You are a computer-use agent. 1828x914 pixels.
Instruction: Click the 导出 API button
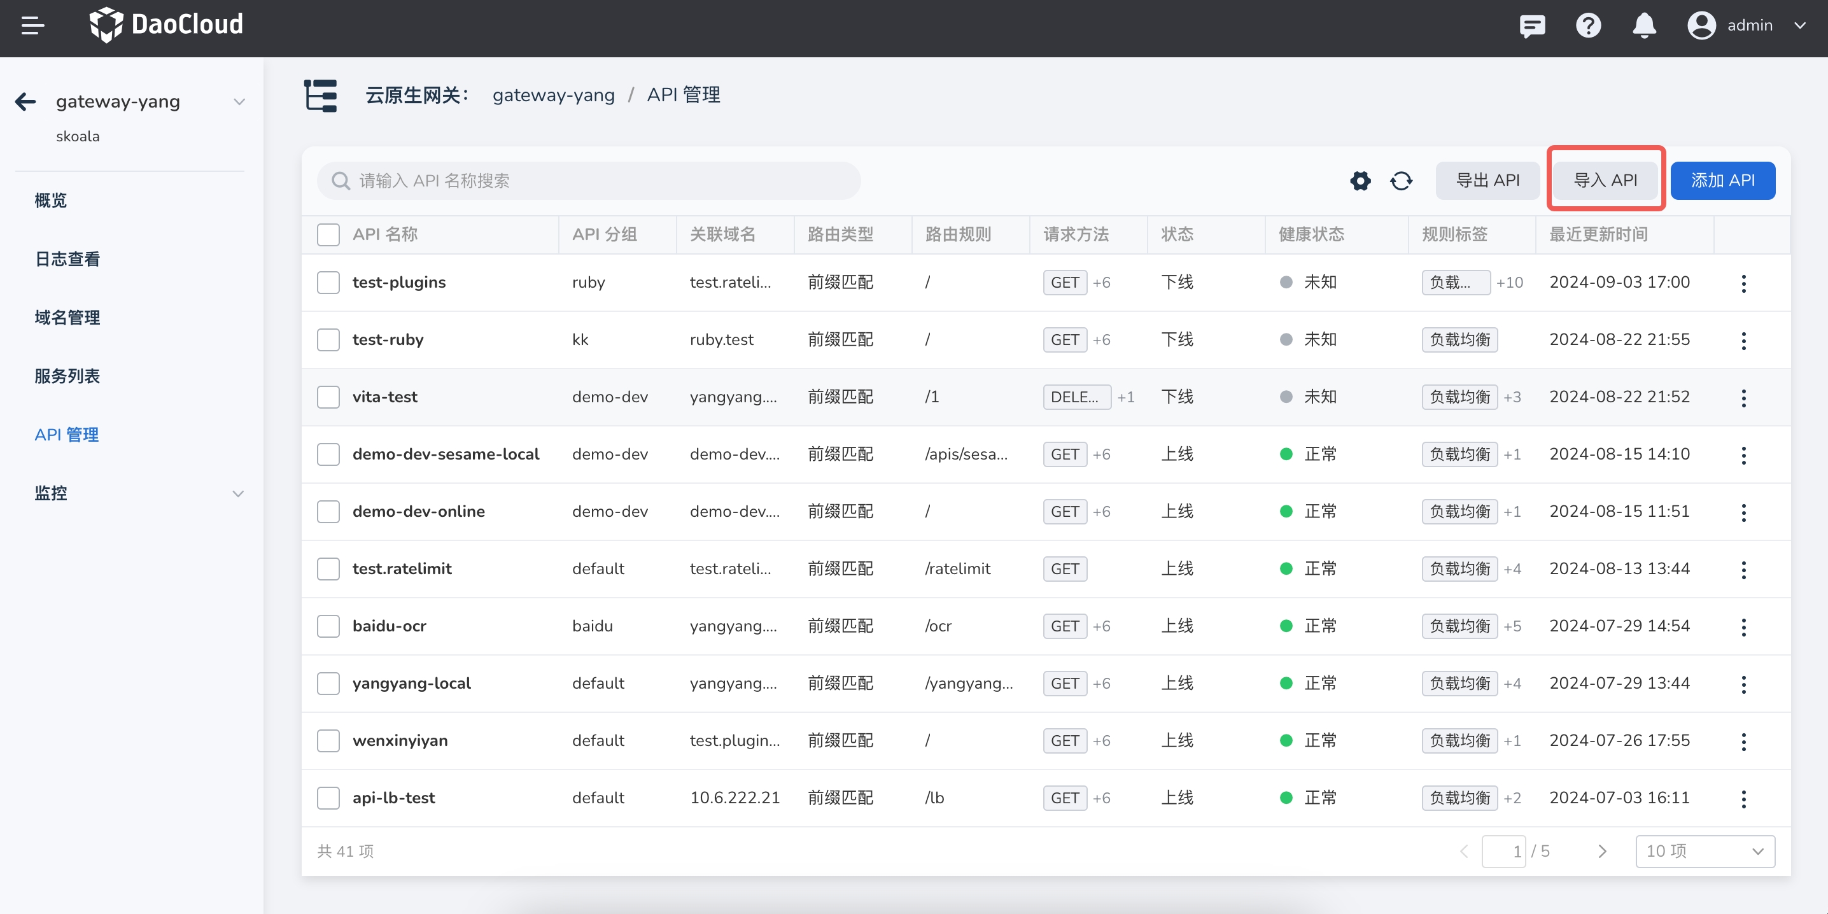pyautogui.click(x=1487, y=181)
